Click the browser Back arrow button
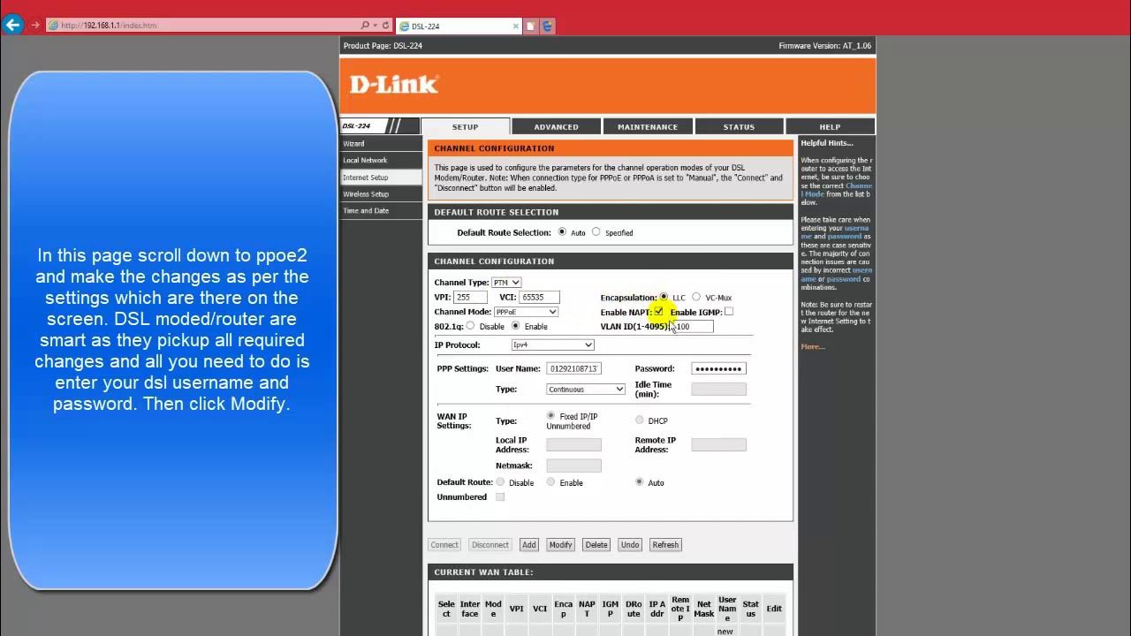This screenshot has width=1131, height=636. tap(12, 25)
